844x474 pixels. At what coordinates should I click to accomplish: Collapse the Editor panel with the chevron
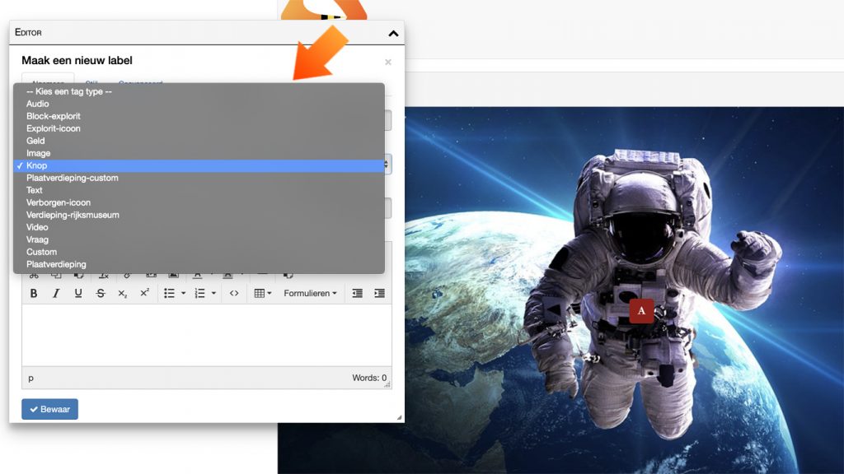pos(393,33)
